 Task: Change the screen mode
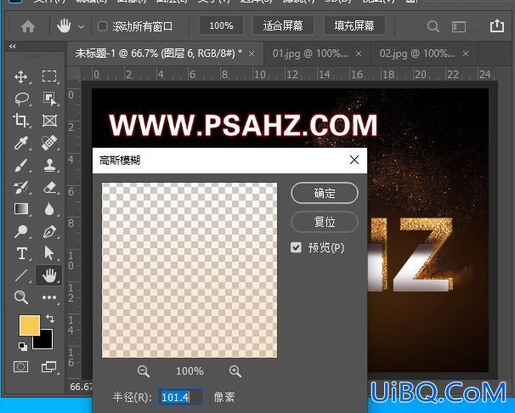click(48, 367)
